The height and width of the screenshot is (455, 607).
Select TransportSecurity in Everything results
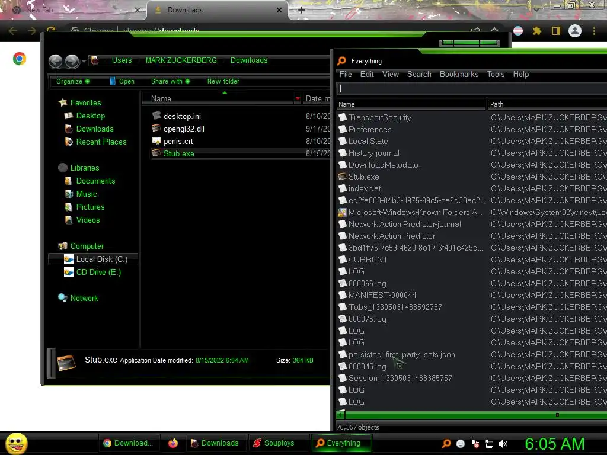379,118
